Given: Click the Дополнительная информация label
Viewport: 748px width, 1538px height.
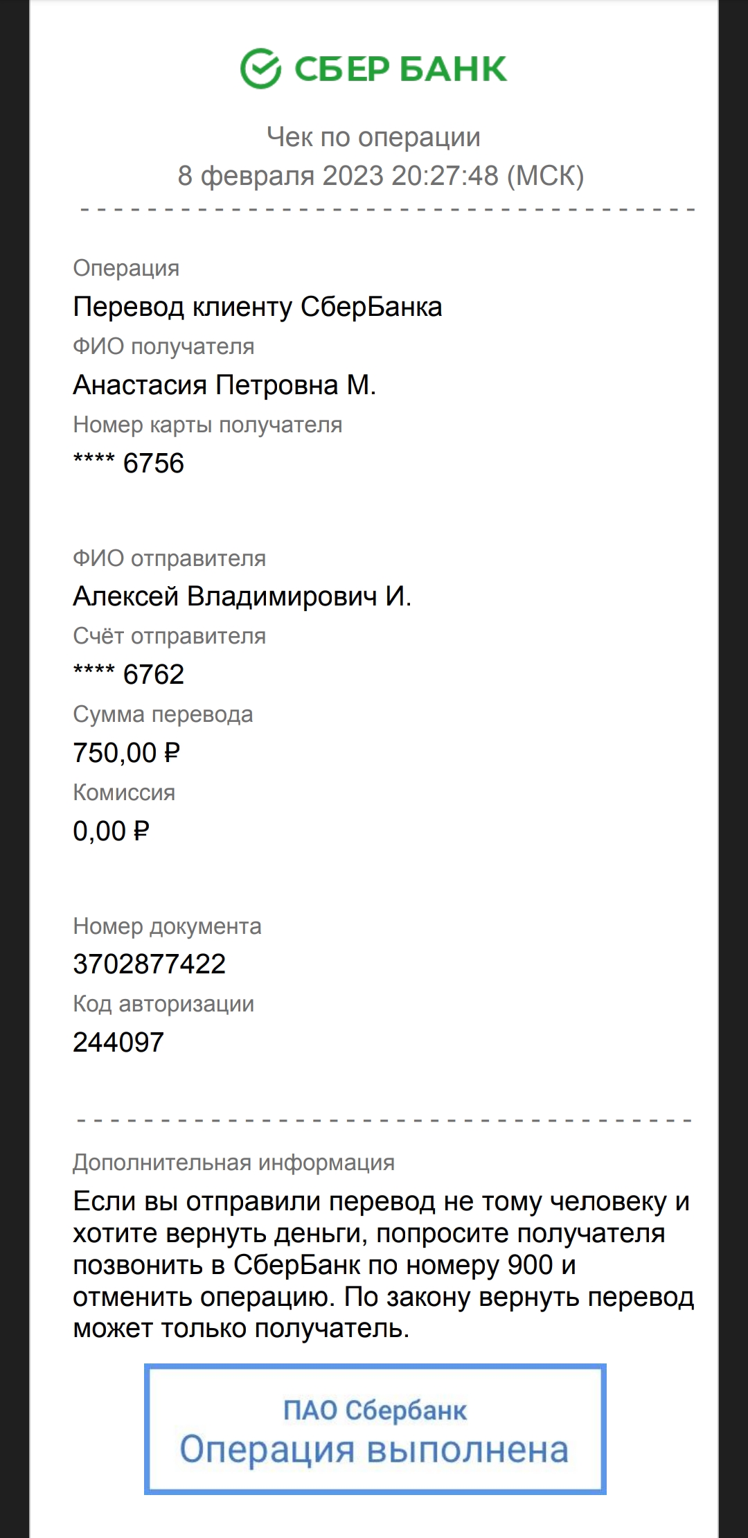Looking at the screenshot, I should 234,1163.
